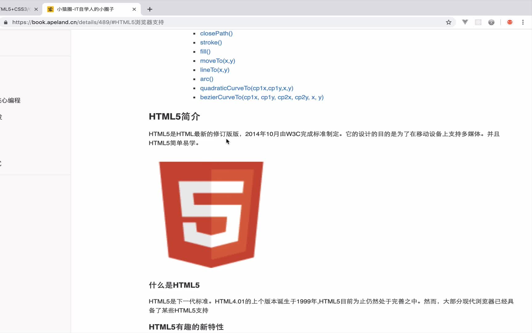
Task: Open the moveTo(x,y) link
Action: tap(218, 61)
